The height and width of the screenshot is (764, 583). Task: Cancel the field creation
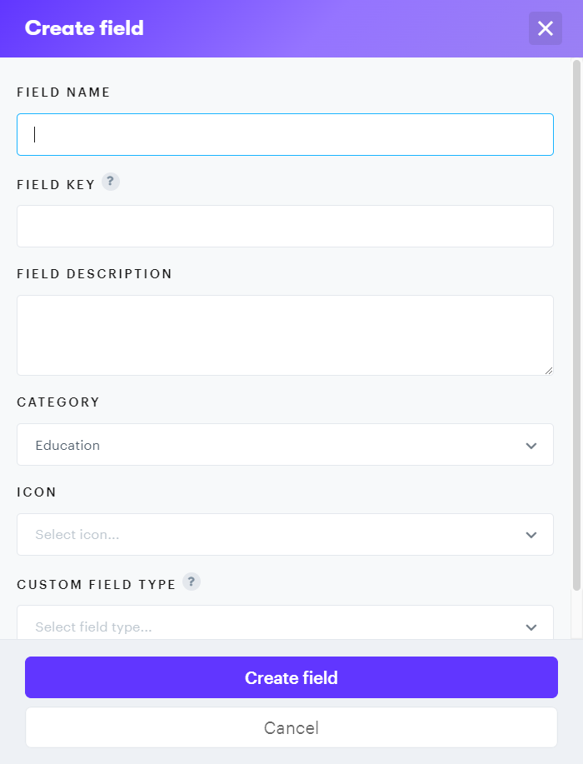pyautogui.click(x=291, y=728)
